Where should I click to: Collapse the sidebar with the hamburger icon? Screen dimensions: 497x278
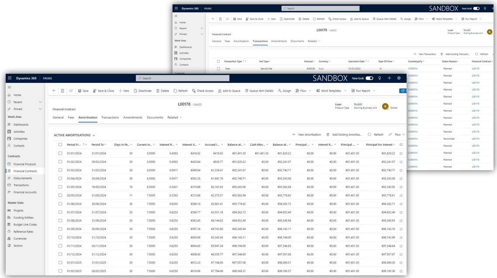pyautogui.click(x=10, y=87)
